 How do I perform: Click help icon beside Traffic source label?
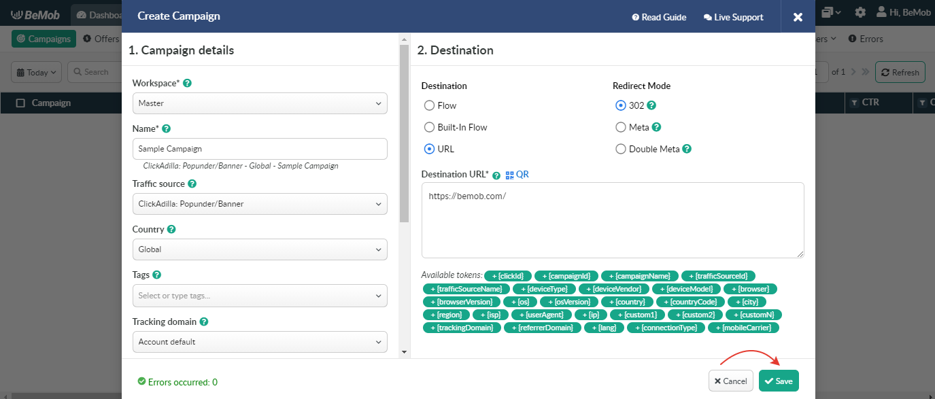tap(192, 184)
